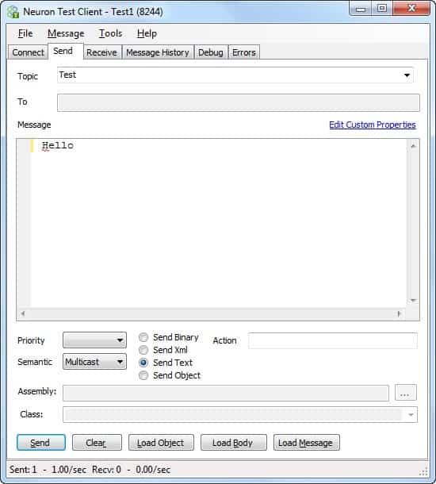Screen dimensions: 436x484
Task: Click the Assembly browse ellipsis button
Action: (x=405, y=393)
